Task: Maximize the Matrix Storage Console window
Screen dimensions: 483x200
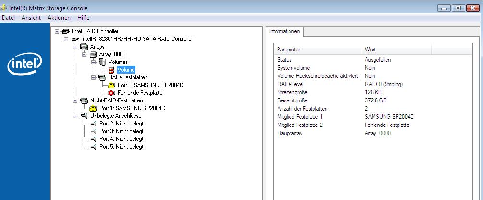Action: pos(459,8)
